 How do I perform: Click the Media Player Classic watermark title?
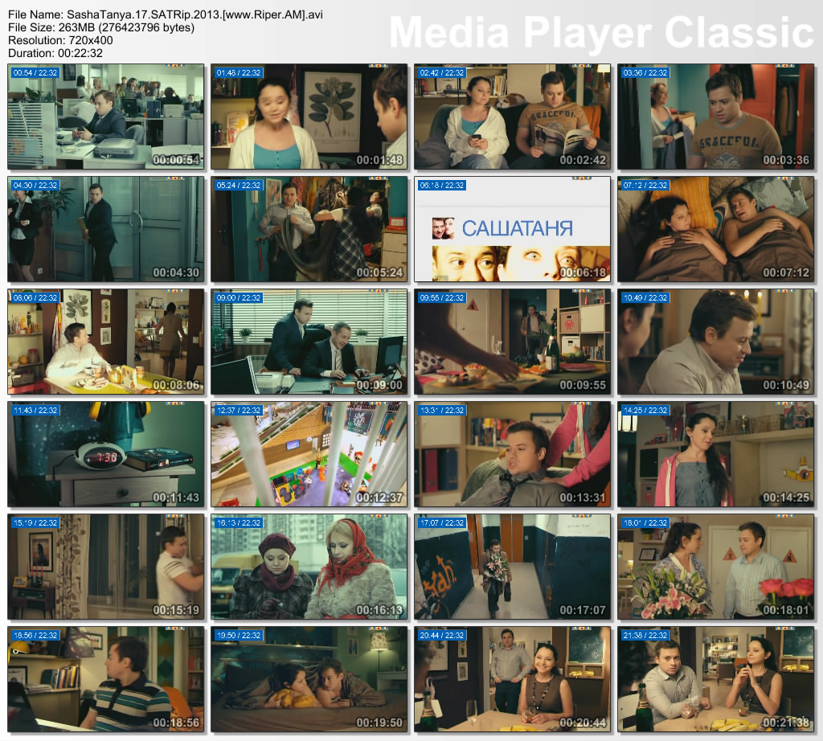601,32
